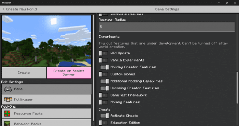Click the Behavior Packs grass block icon
This screenshot has height=126, width=239.
click(7, 124)
